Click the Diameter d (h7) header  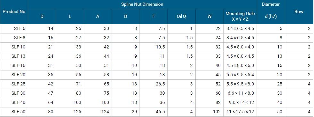coord(271,12)
